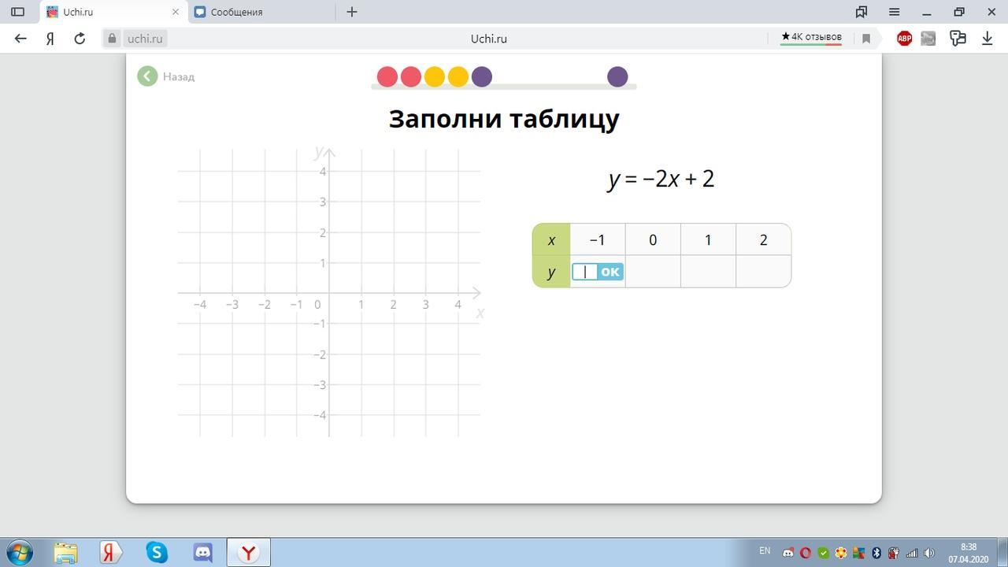The width and height of the screenshot is (1008, 567).
Task: Click the purple progress dot after the yellow dots
Action: [481, 76]
